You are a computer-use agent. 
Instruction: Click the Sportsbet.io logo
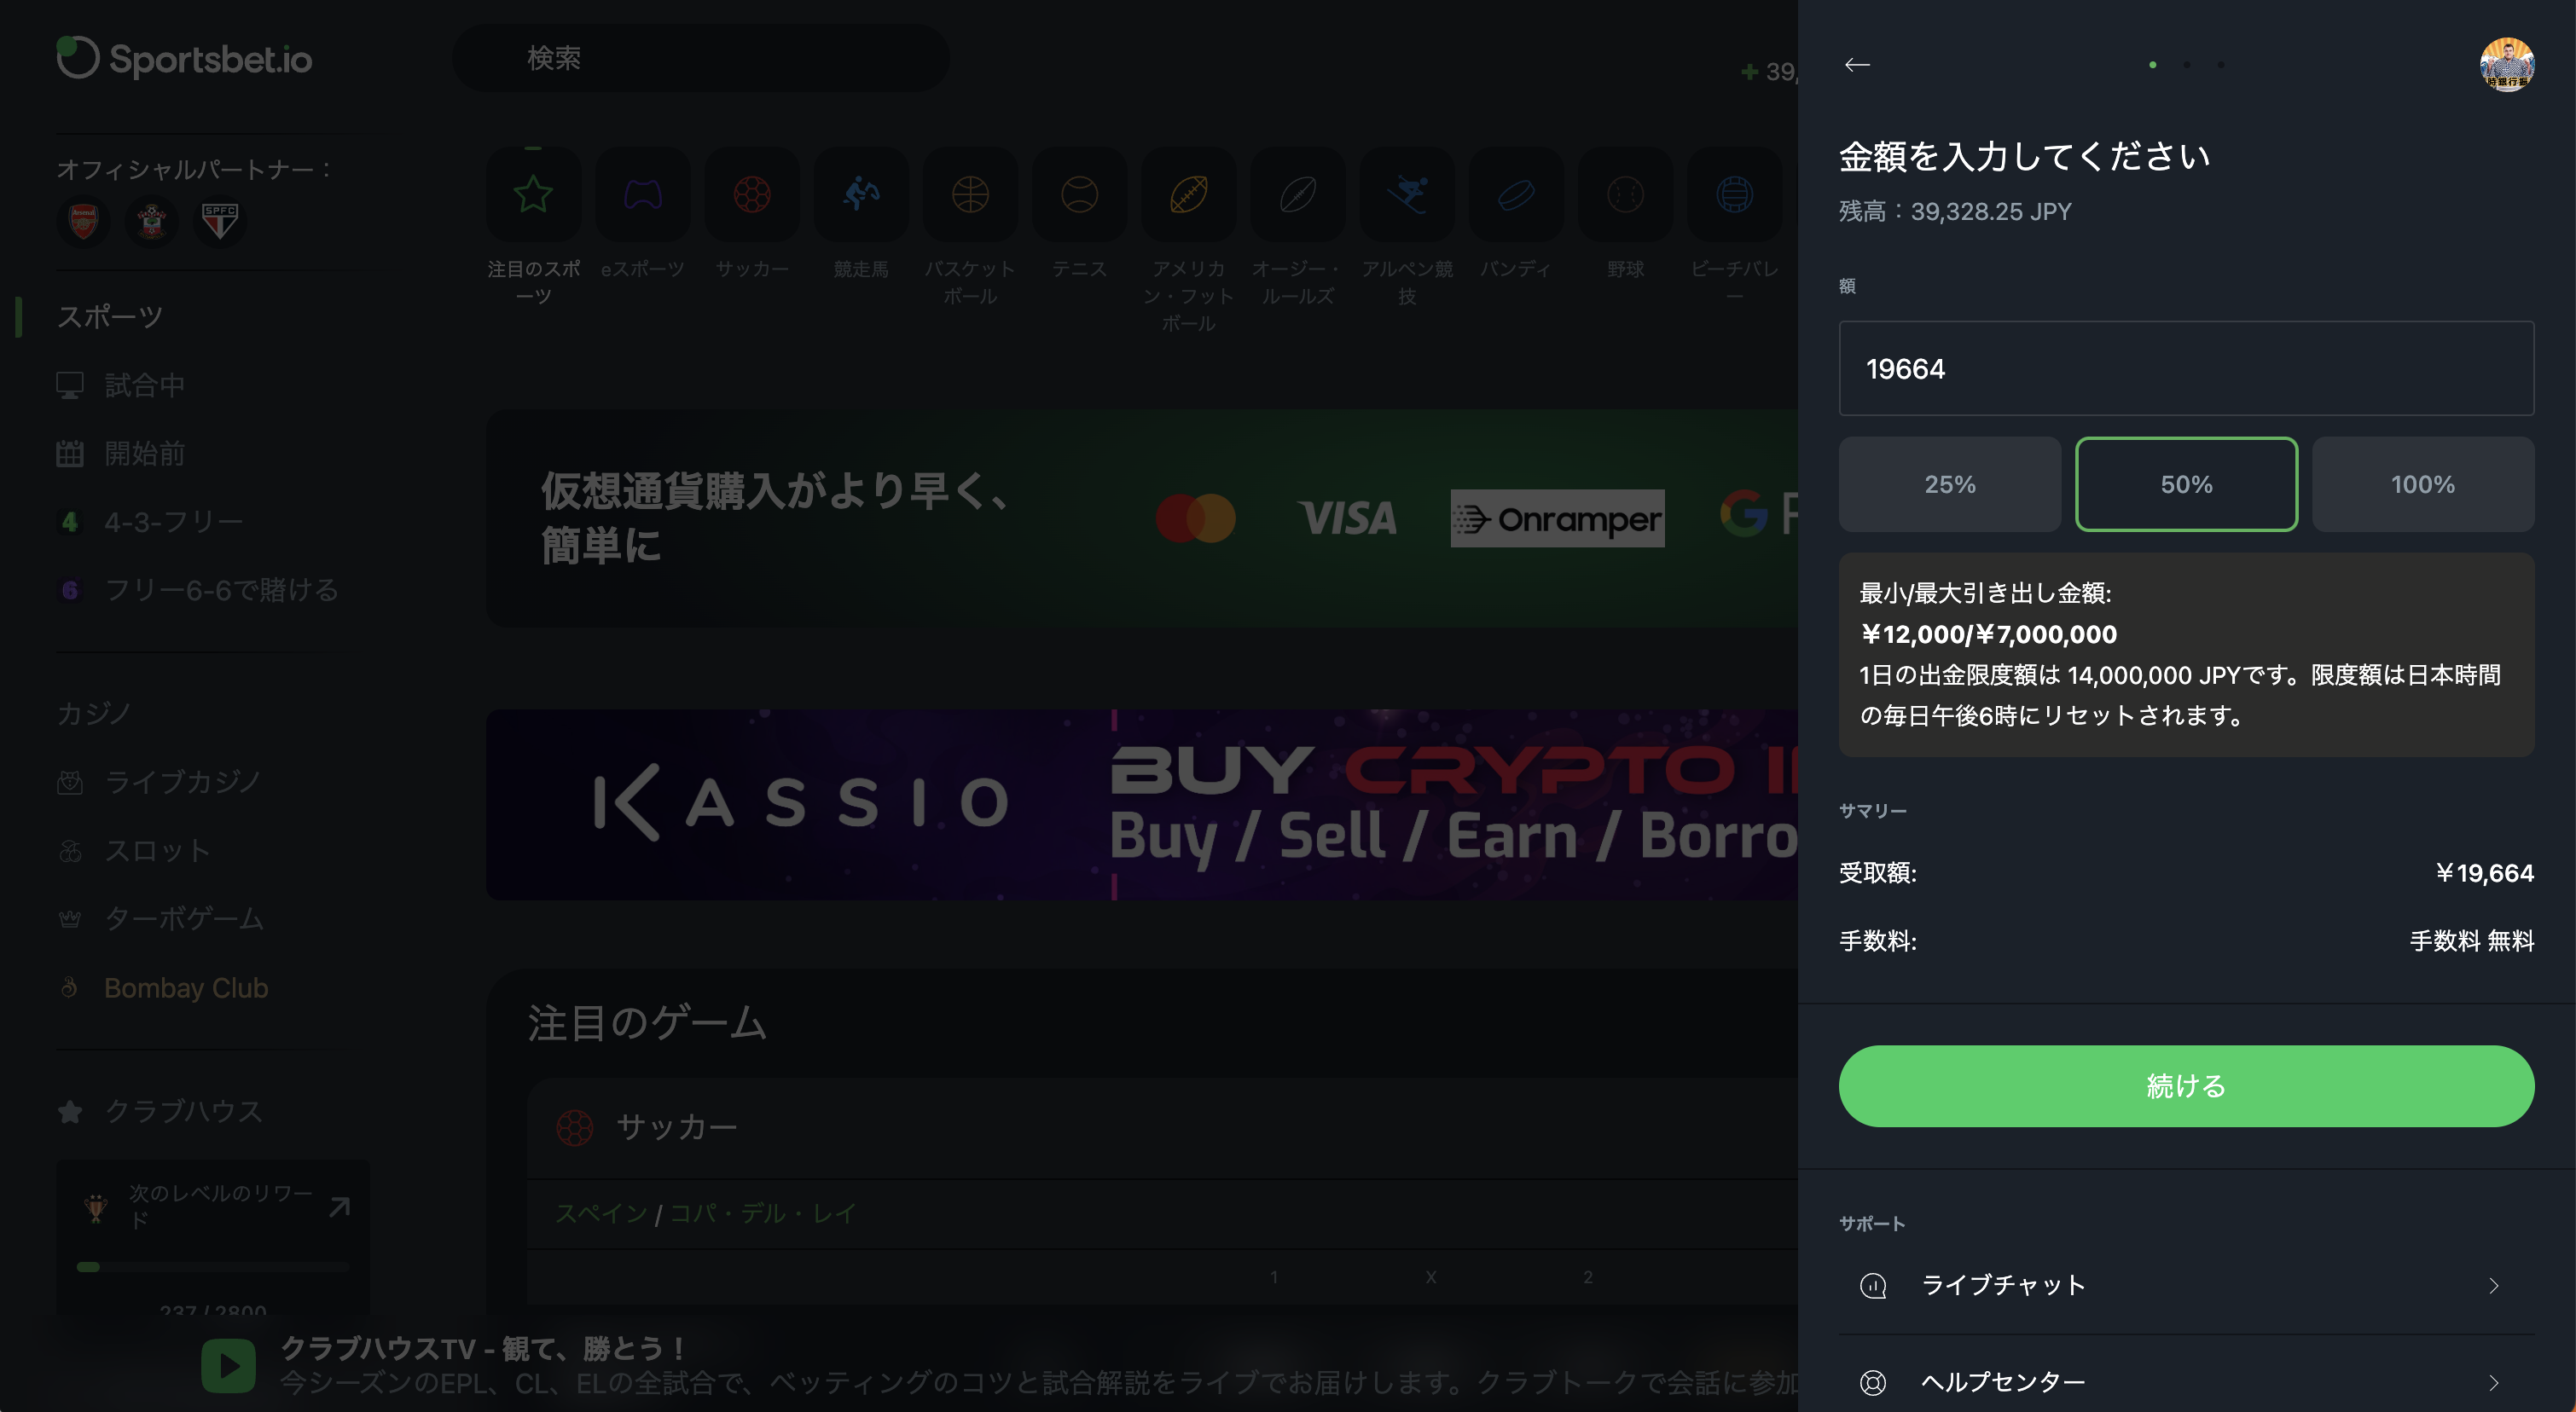pos(184,59)
